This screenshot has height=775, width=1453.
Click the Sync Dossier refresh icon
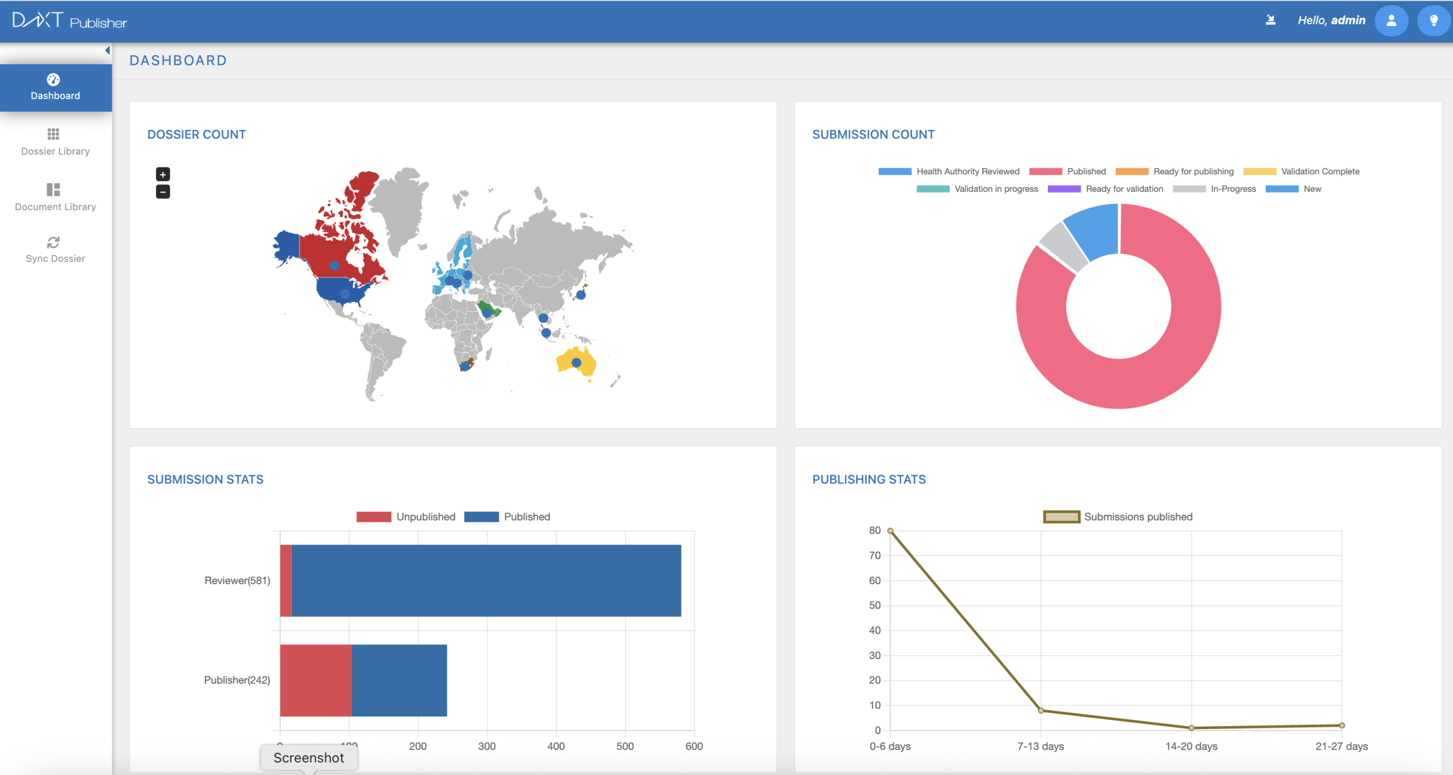(53, 242)
